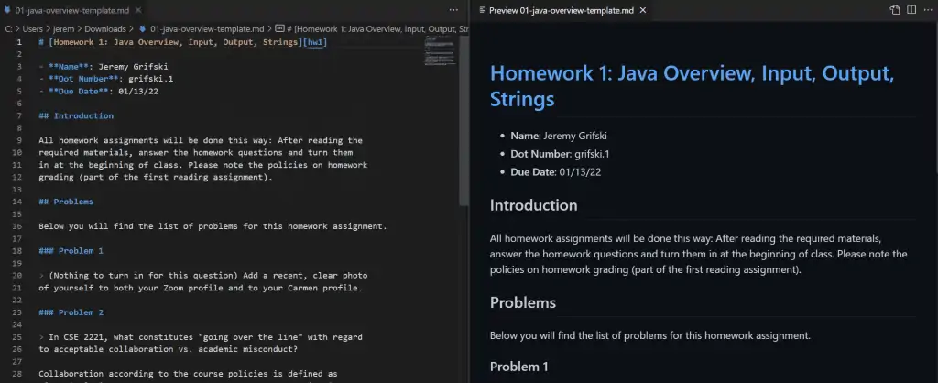Open the Downloads breadcrumb dropdown

point(105,28)
